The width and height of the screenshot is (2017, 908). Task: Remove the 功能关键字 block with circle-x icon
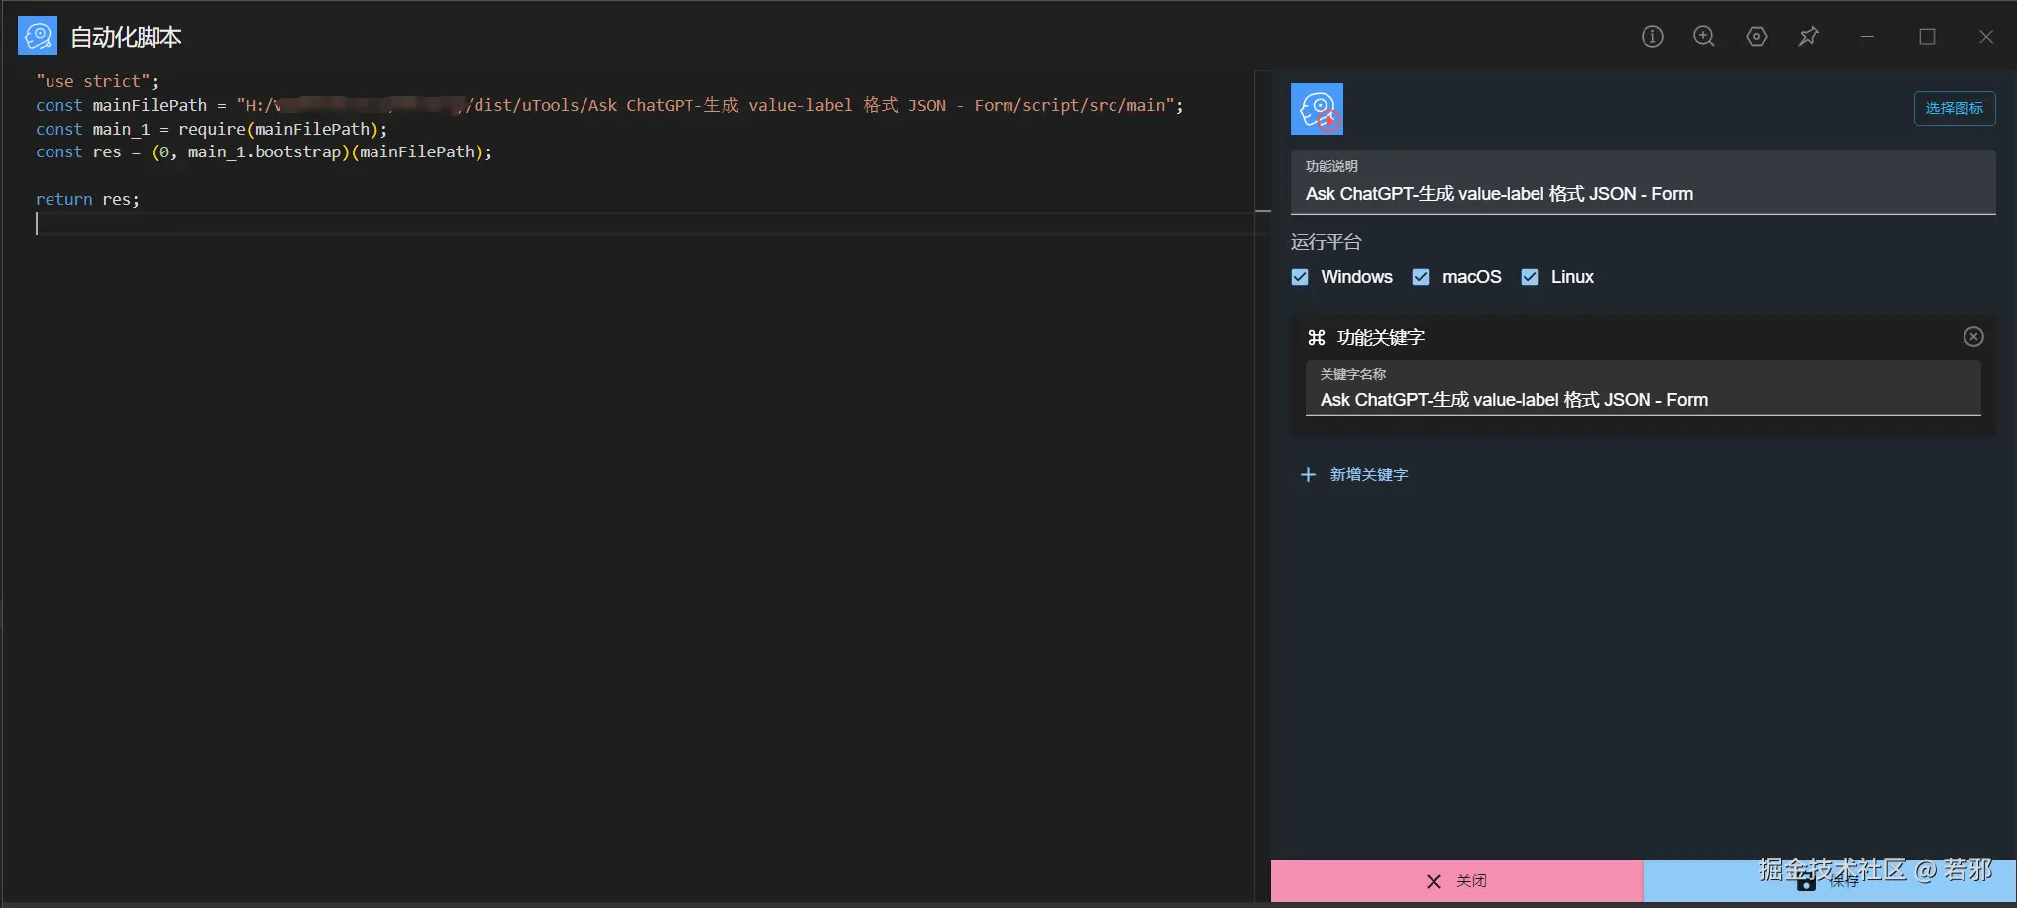tap(1973, 337)
